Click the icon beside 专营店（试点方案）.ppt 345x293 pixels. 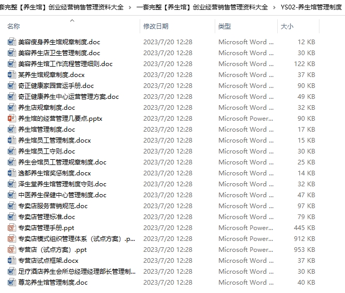point(12,249)
